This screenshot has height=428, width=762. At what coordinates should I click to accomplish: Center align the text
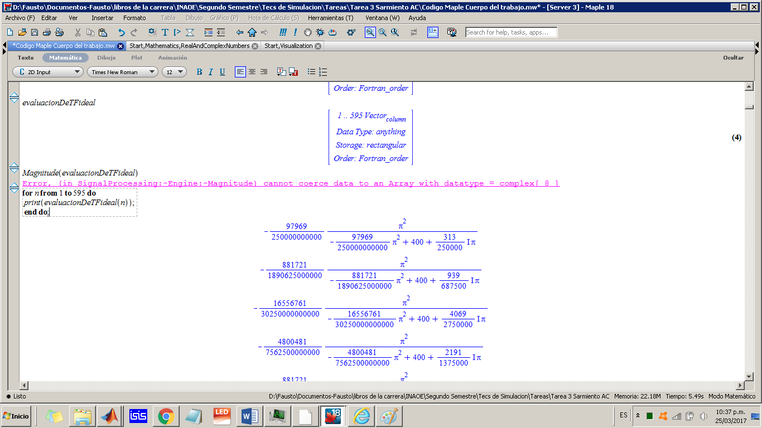tap(252, 72)
